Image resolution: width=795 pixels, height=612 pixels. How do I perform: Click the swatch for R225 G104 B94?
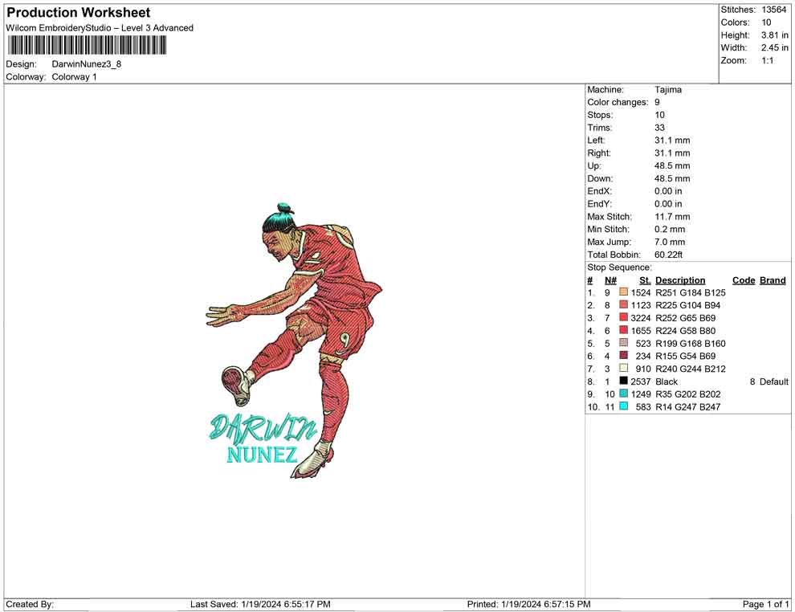(624, 304)
